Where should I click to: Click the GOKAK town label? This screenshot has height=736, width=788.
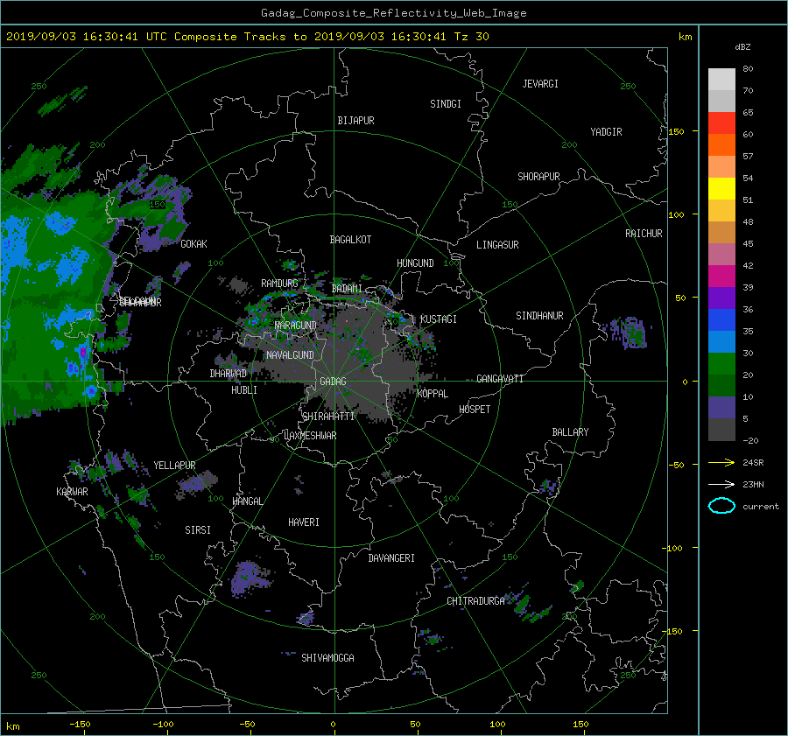(194, 244)
